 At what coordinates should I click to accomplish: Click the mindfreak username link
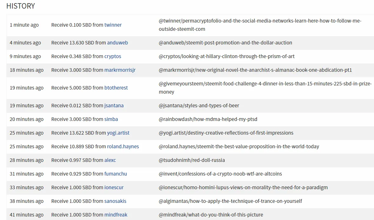tap(116, 215)
